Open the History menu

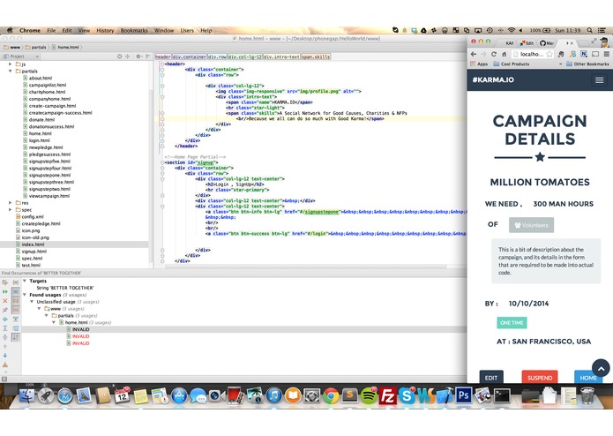(105, 30)
